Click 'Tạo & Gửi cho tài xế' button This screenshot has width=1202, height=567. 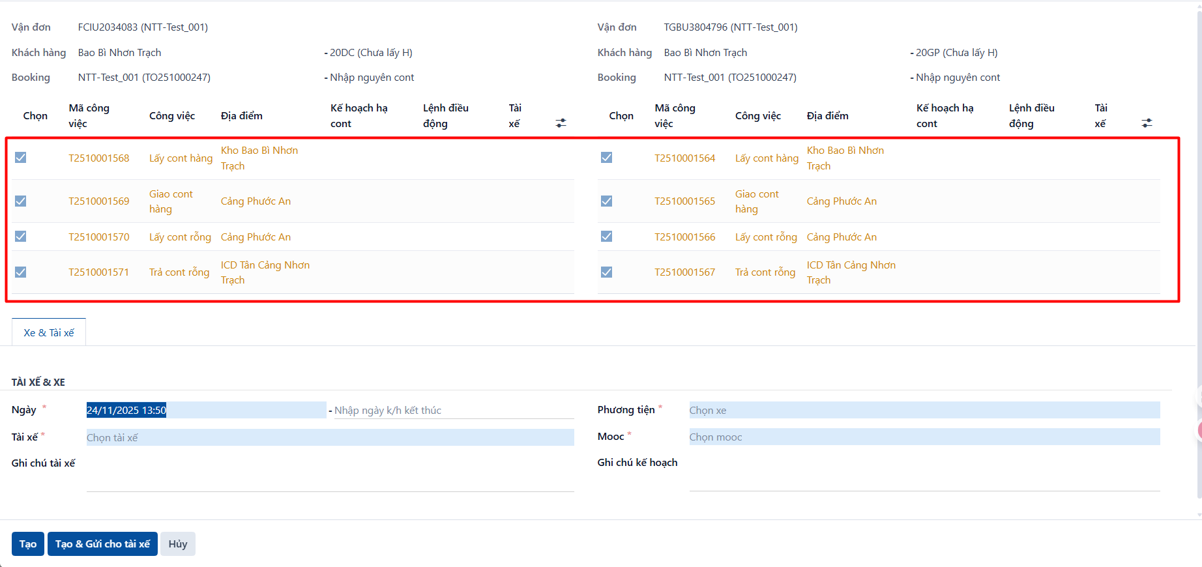102,544
